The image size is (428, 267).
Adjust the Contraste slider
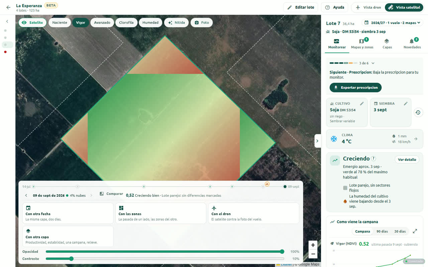click(x=165, y=259)
